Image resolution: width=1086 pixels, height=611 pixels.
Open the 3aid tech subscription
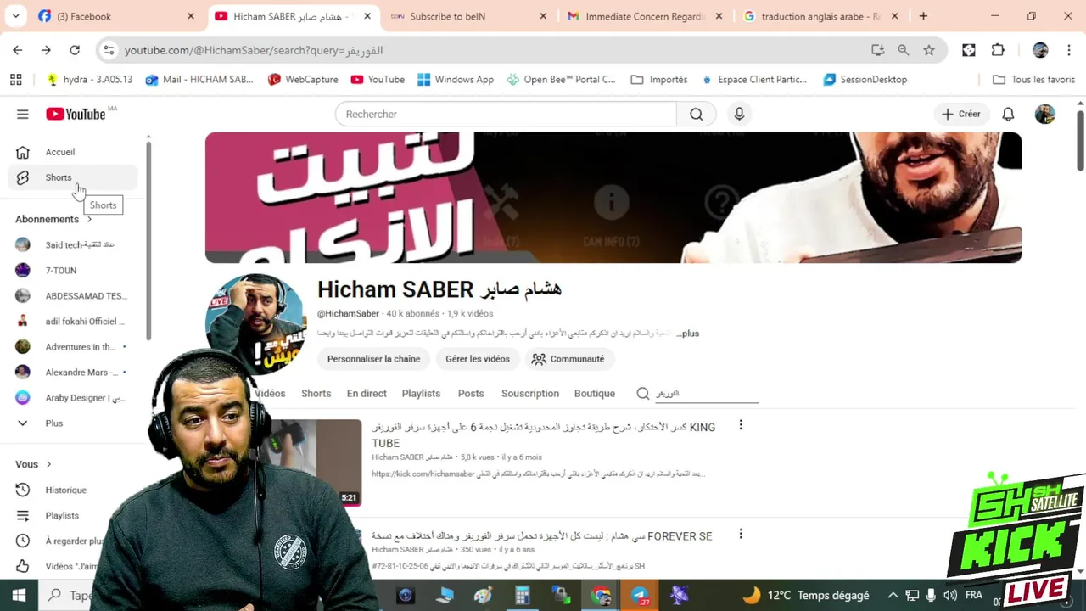[73, 244]
